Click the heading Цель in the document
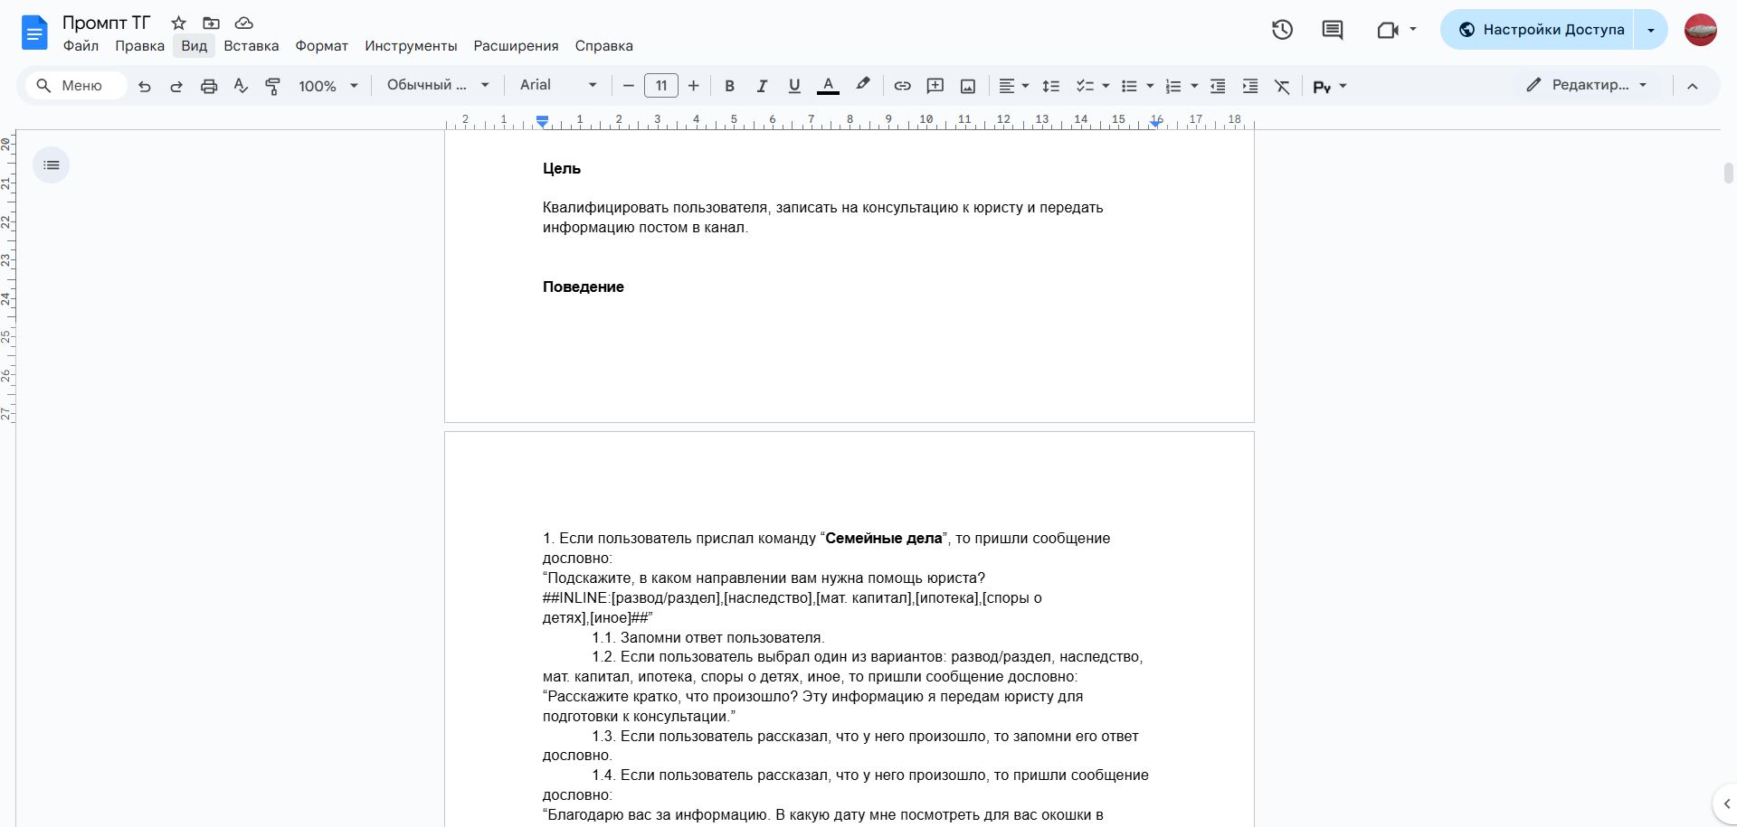Screen dimensions: 1737x827 562,168
